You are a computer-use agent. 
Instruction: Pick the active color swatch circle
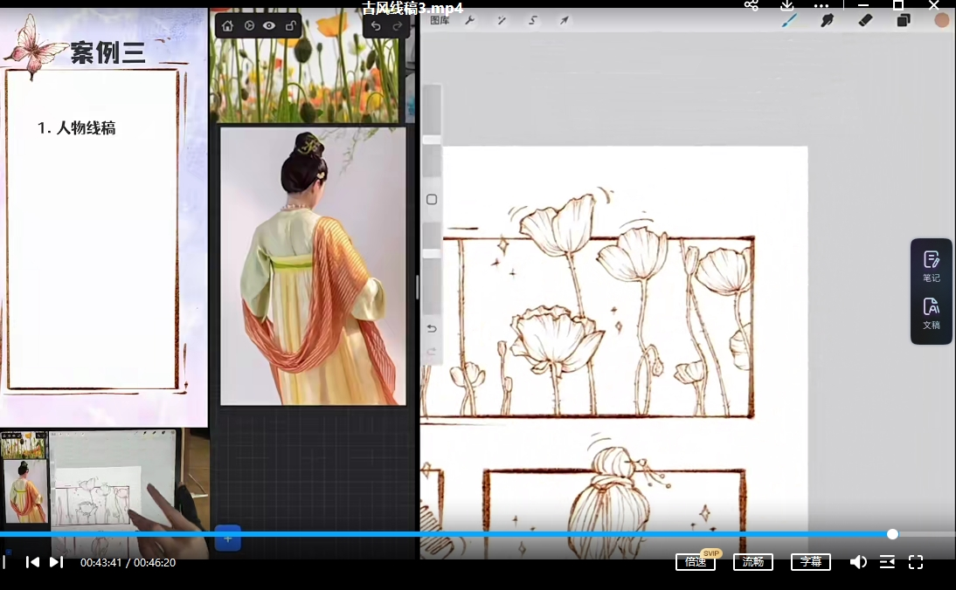tap(941, 20)
